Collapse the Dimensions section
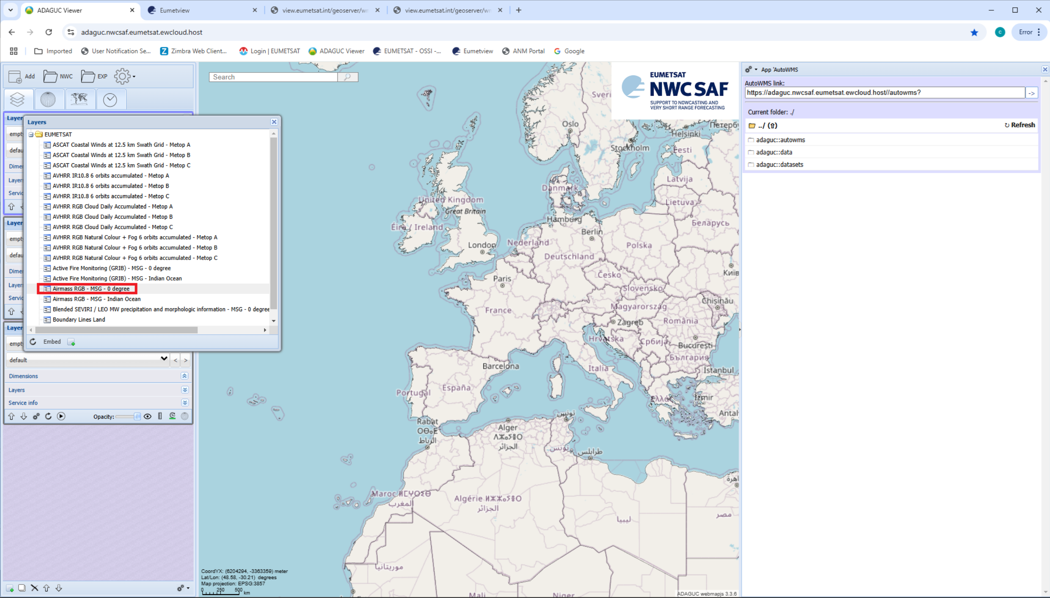Viewport: 1050px width, 598px height. [184, 376]
